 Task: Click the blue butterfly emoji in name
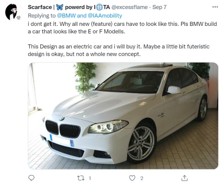click(x=59, y=7)
